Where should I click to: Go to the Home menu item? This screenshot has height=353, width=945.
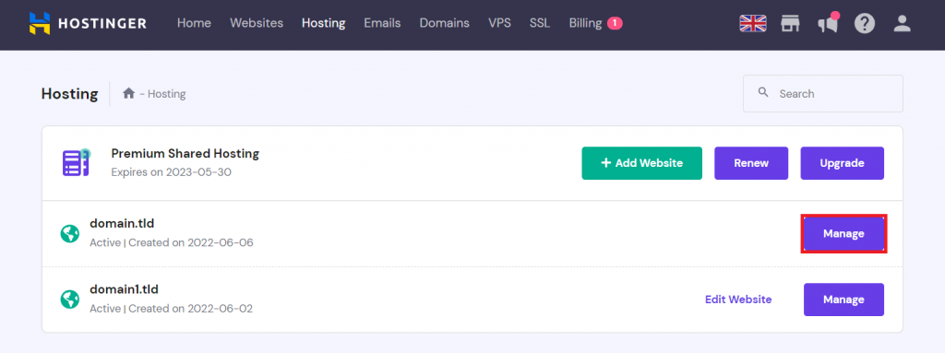pyautogui.click(x=194, y=23)
